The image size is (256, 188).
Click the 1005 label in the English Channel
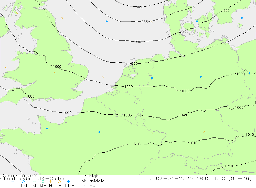coord(67,113)
